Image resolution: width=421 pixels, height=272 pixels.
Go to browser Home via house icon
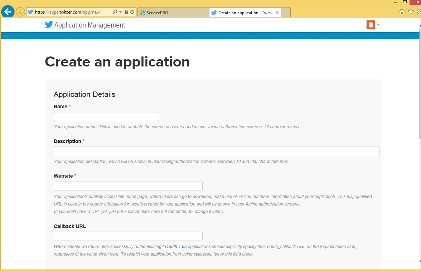coord(402,12)
